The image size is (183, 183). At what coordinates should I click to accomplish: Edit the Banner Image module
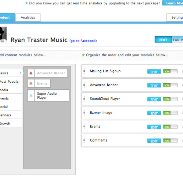click(x=154, y=113)
